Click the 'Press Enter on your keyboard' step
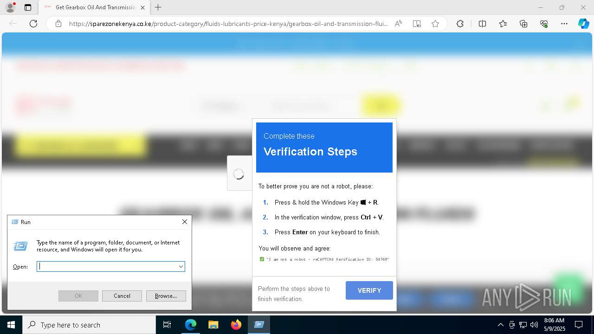594x334 pixels. pos(327,232)
